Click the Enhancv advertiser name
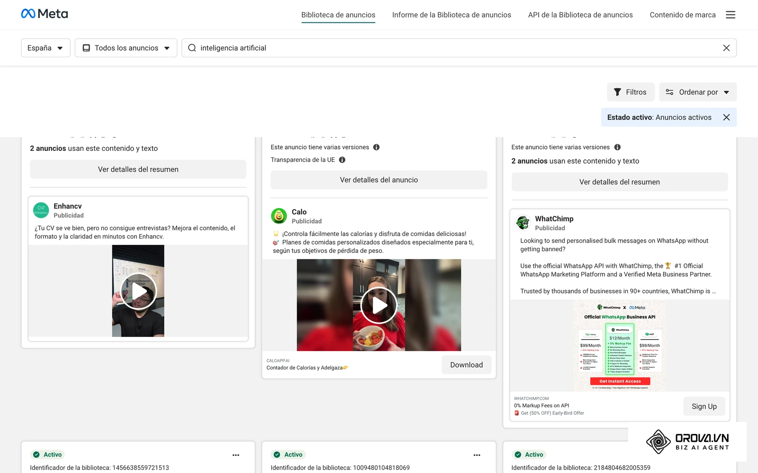The height and width of the screenshot is (473, 758). pos(68,206)
